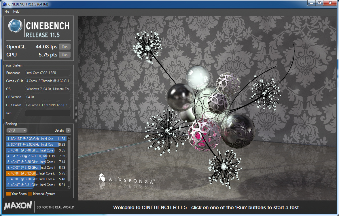The width and height of the screenshot is (339, 216).
Task: Select the 12C/12T AMD Opteron ranking entry
Action: [x=36, y=156]
